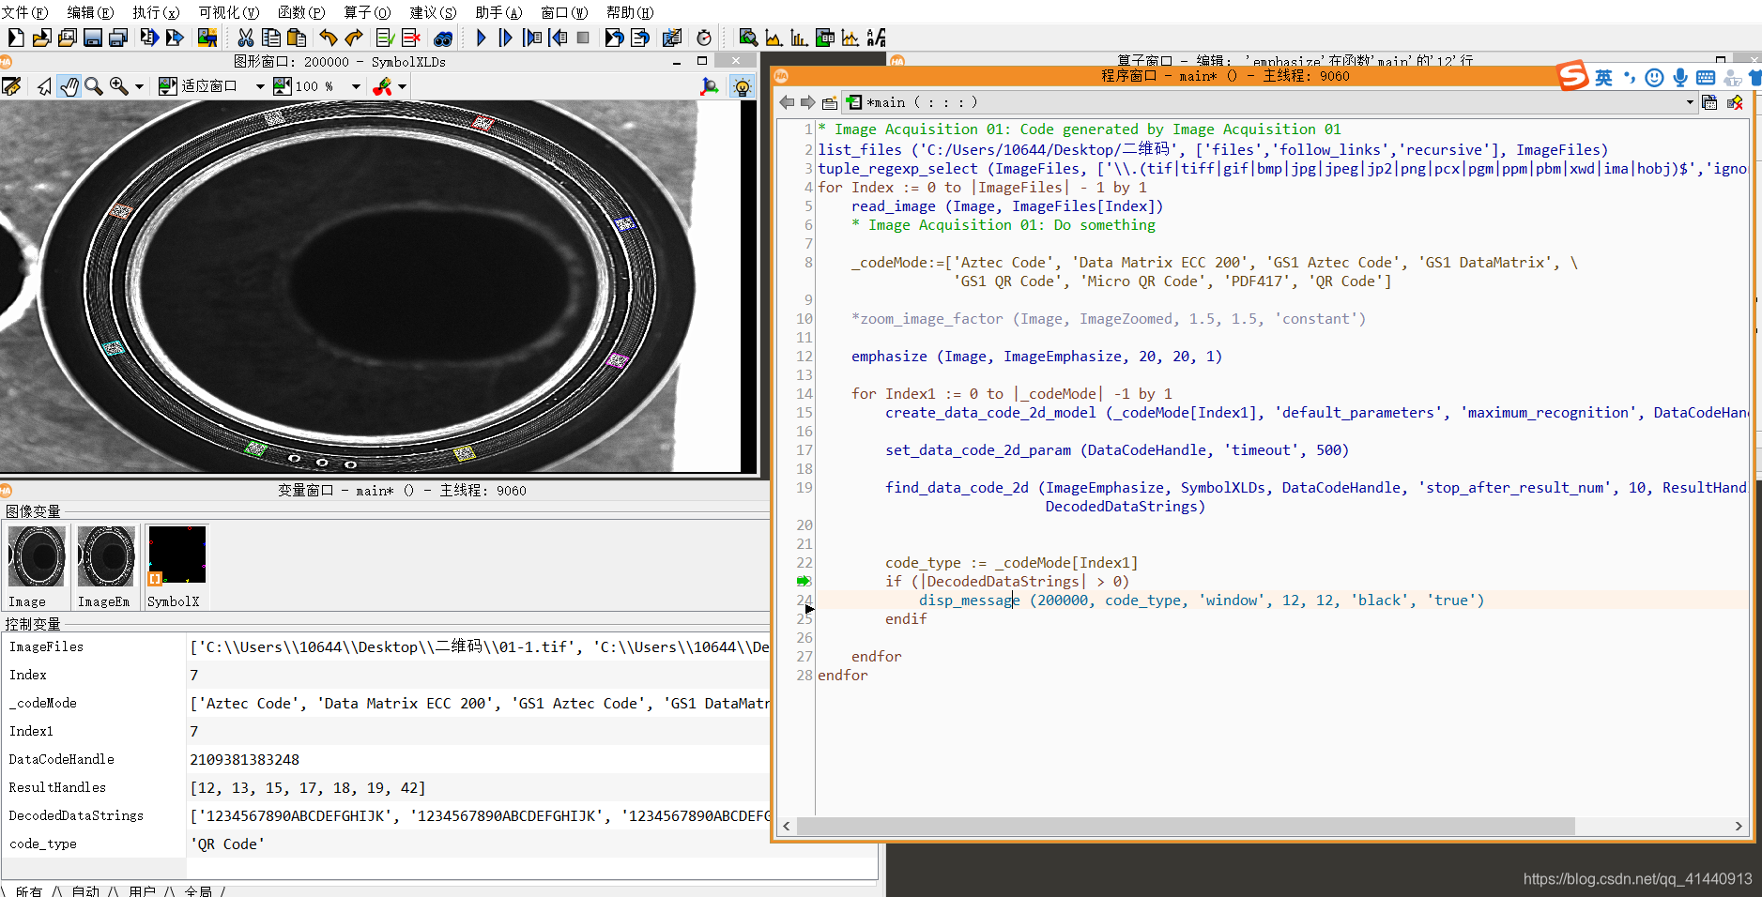Toggle Sogou input language 英 indicator

(1603, 78)
